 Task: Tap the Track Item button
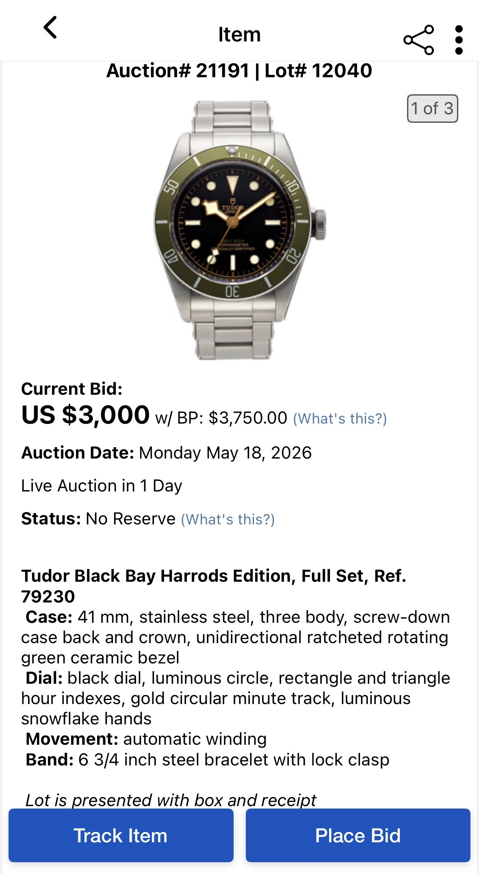(121, 835)
